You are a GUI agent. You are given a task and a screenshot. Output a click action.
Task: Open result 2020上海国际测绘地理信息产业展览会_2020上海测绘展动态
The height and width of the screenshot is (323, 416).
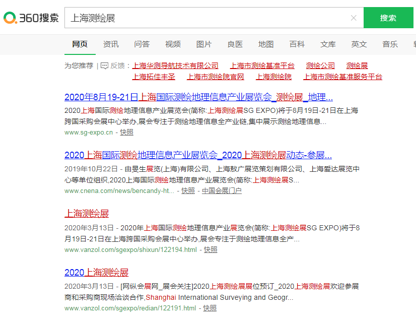pyautogui.click(x=198, y=155)
